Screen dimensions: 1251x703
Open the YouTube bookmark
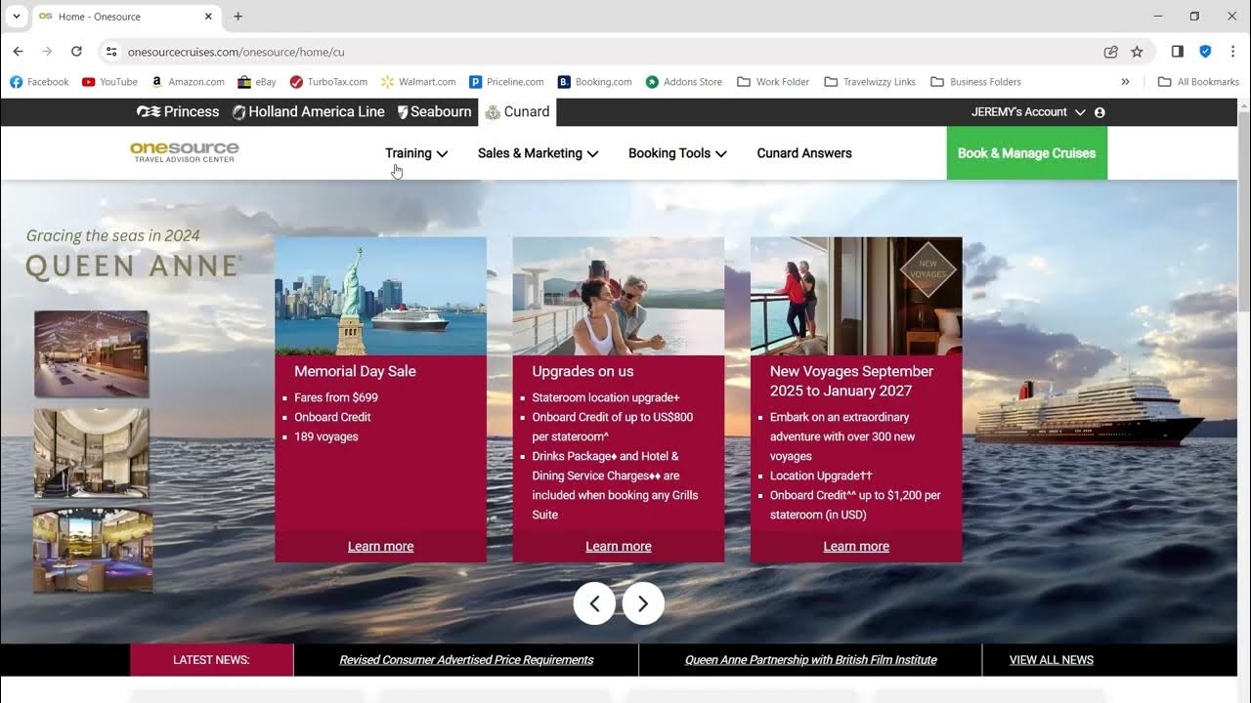click(x=109, y=82)
